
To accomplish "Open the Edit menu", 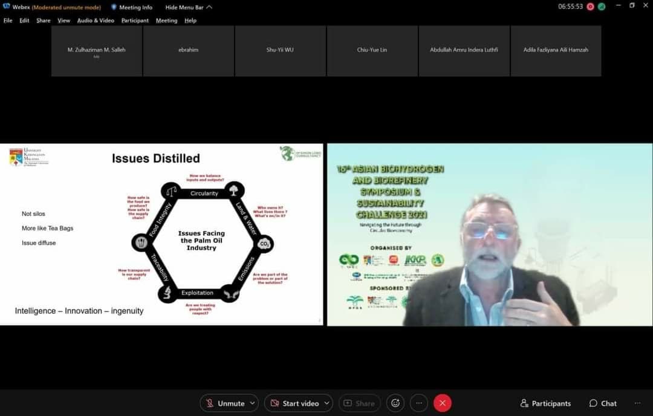I will [24, 21].
